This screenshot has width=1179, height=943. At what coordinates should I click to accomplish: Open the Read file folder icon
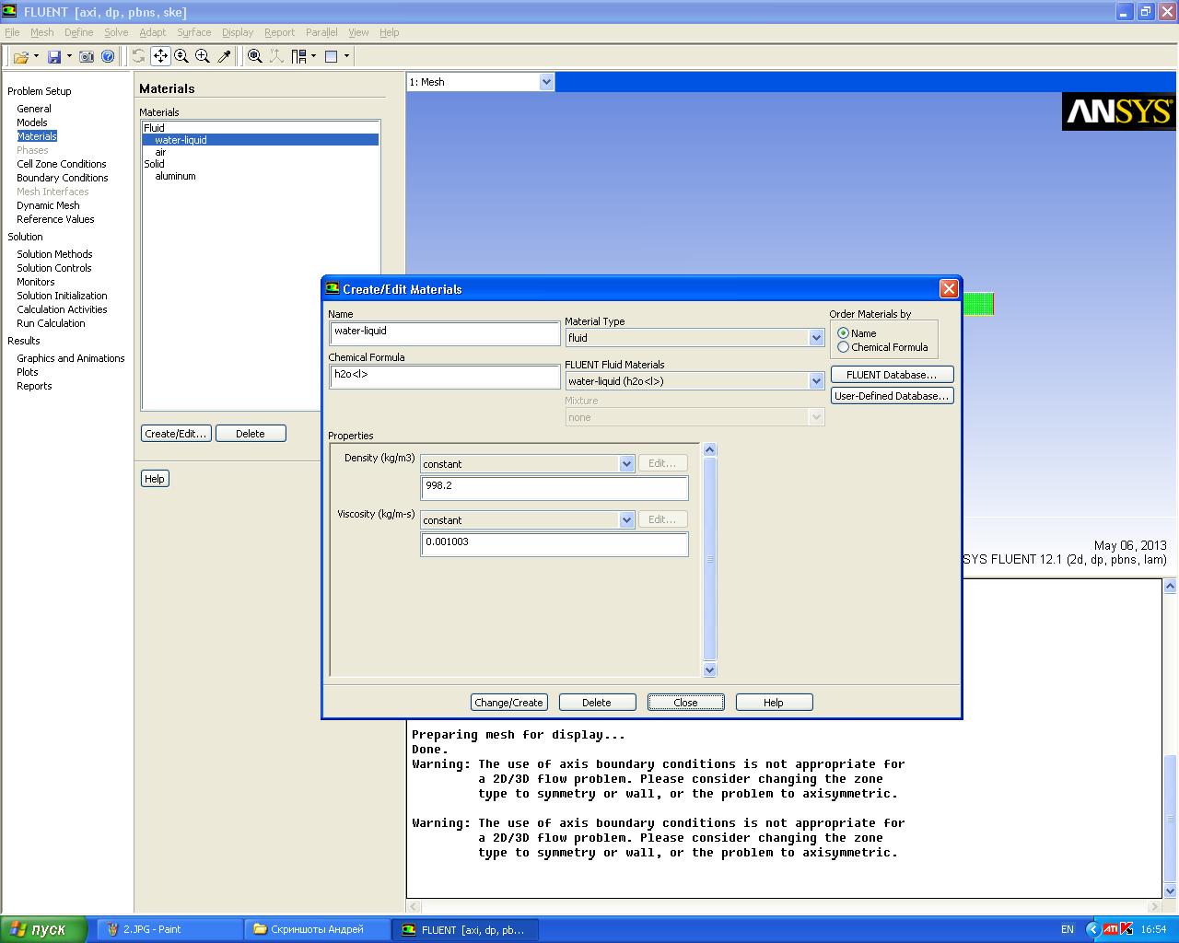tap(20, 56)
